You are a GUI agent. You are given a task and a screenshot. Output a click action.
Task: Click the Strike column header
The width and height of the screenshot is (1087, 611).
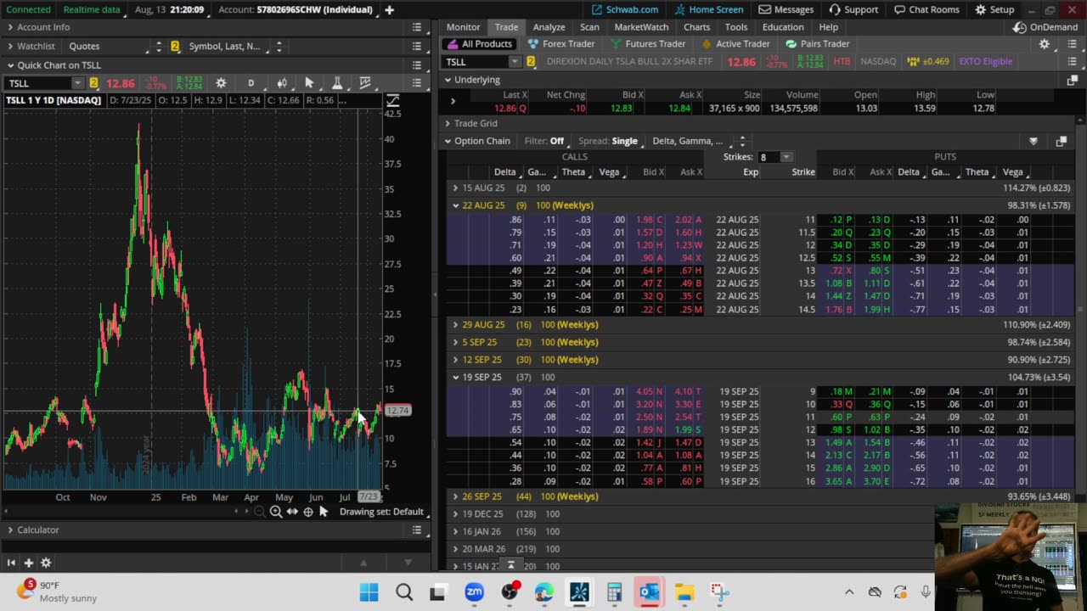click(803, 172)
